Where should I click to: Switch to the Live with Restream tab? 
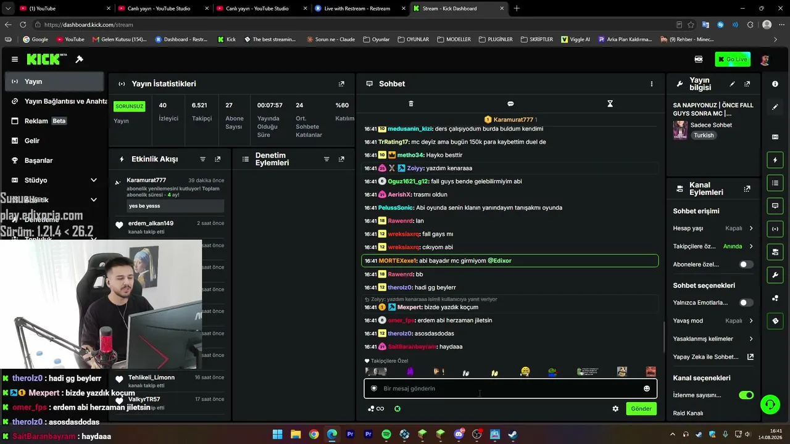click(359, 9)
